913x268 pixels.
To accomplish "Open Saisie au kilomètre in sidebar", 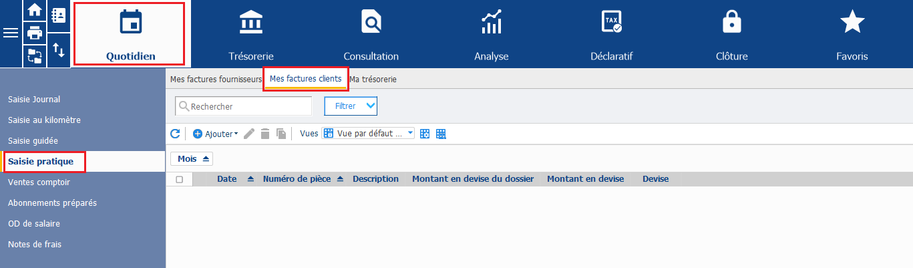I will coord(83,120).
